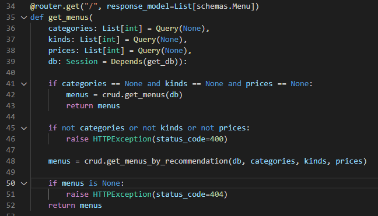Click 'status_code=400' on line 46
This screenshot has width=378, height=216.
coord(190,139)
